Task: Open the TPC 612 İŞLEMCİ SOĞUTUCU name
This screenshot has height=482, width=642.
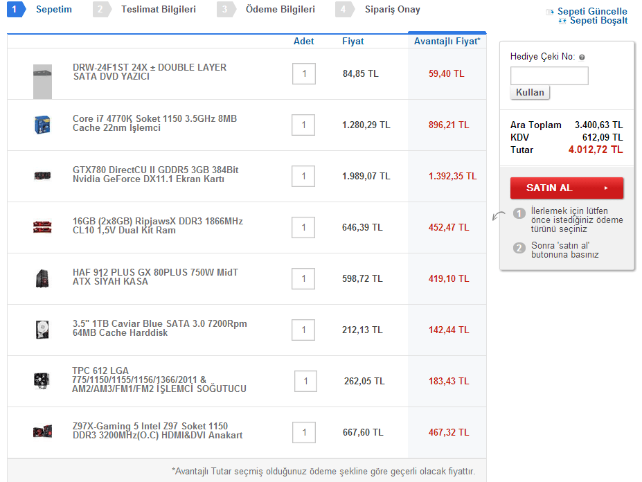Action: pyautogui.click(x=159, y=380)
